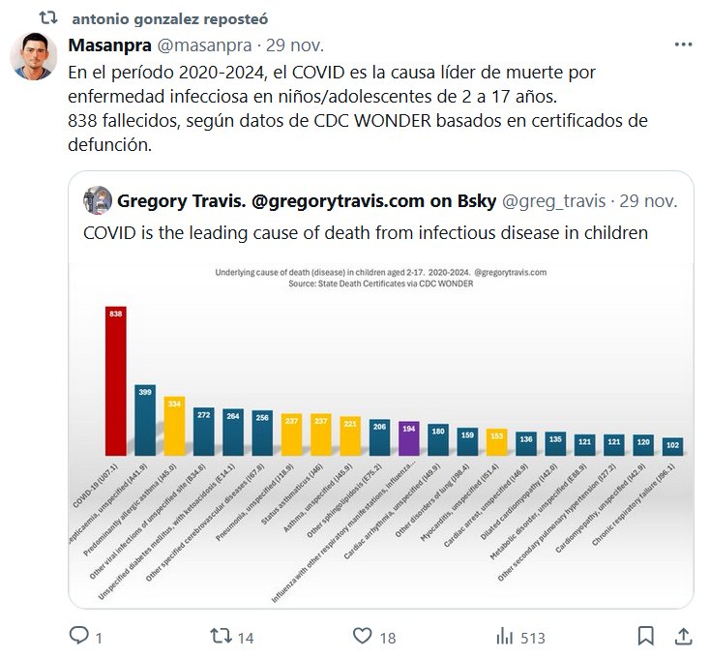Bookmark this tweet
This screenshot has width=710, height=658.
[646, 636]
